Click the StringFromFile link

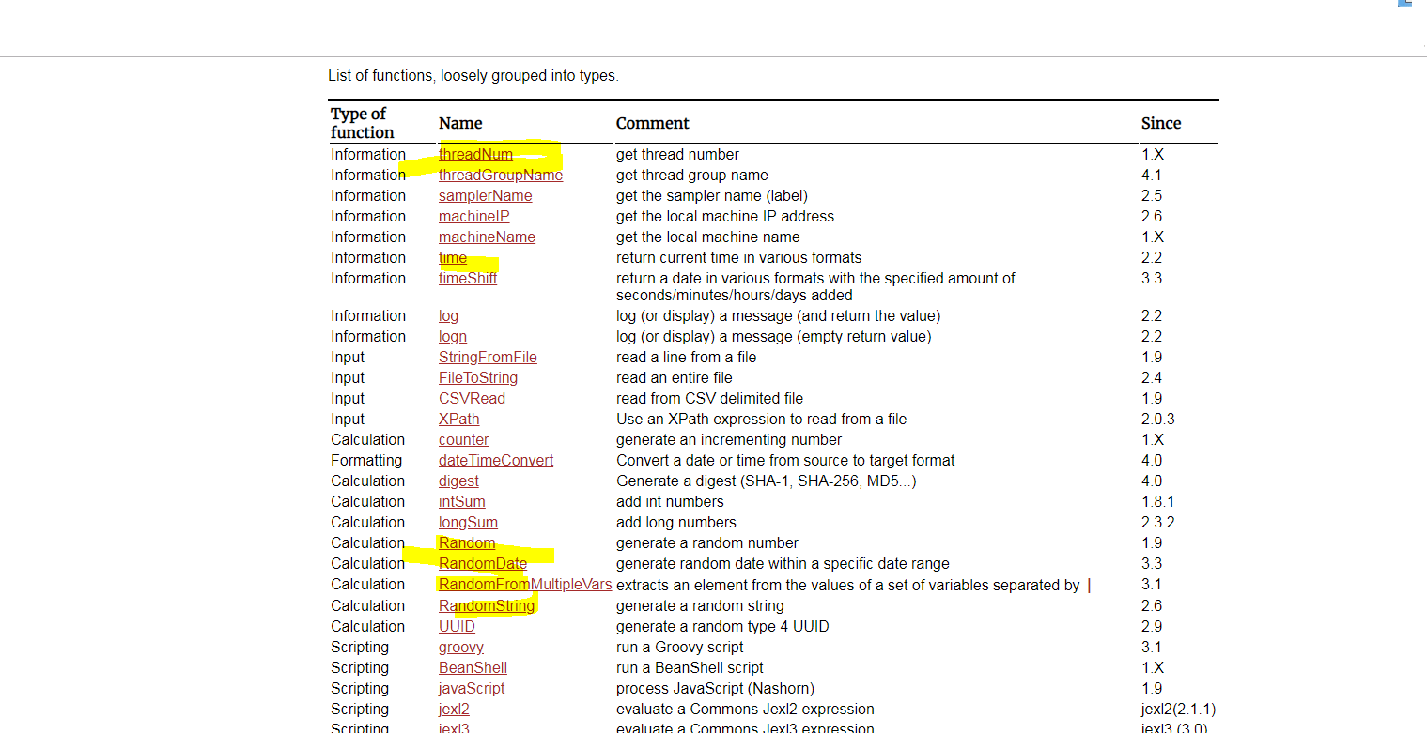(x=488, y=357)
